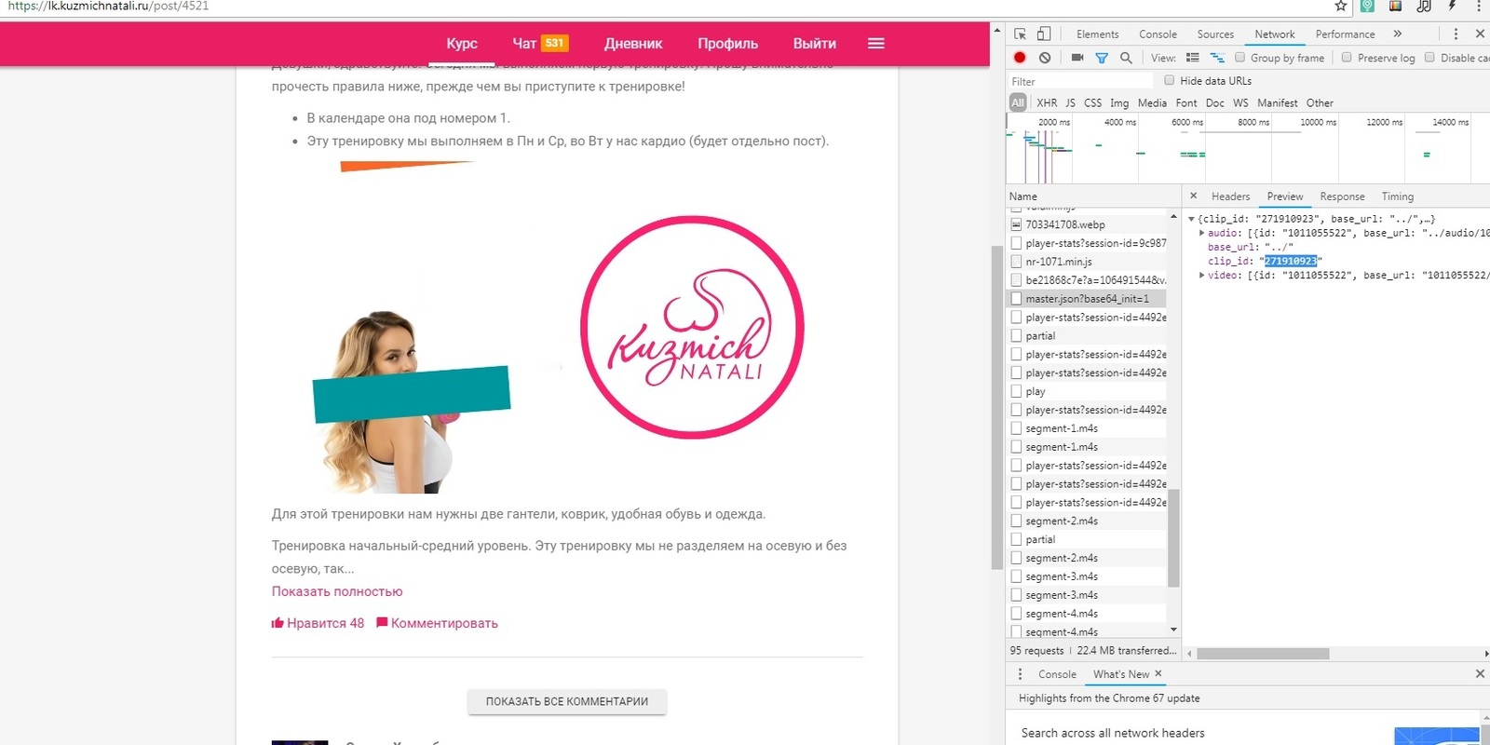Capture screenshots with camera icon
The width and height of the screenshot is (1490, 745).
[1077, 58]
